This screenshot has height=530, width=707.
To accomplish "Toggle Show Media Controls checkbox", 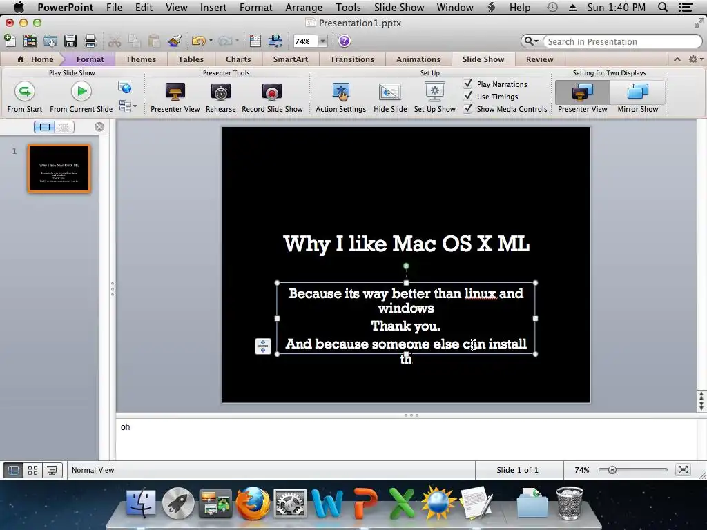I will 468,108.
